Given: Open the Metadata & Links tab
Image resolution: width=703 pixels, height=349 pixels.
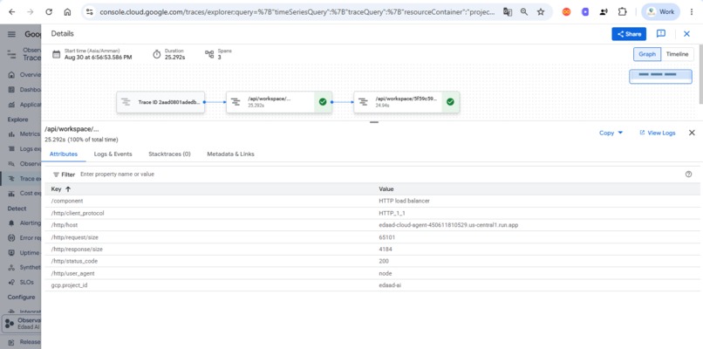Looking at the screenshot, I should [230, 154].
